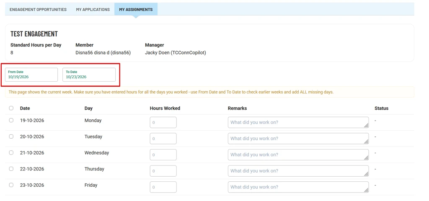Focus the Remarks box for Monday
The width and height of the screenshot is (429, 201).
coord(298,122)
